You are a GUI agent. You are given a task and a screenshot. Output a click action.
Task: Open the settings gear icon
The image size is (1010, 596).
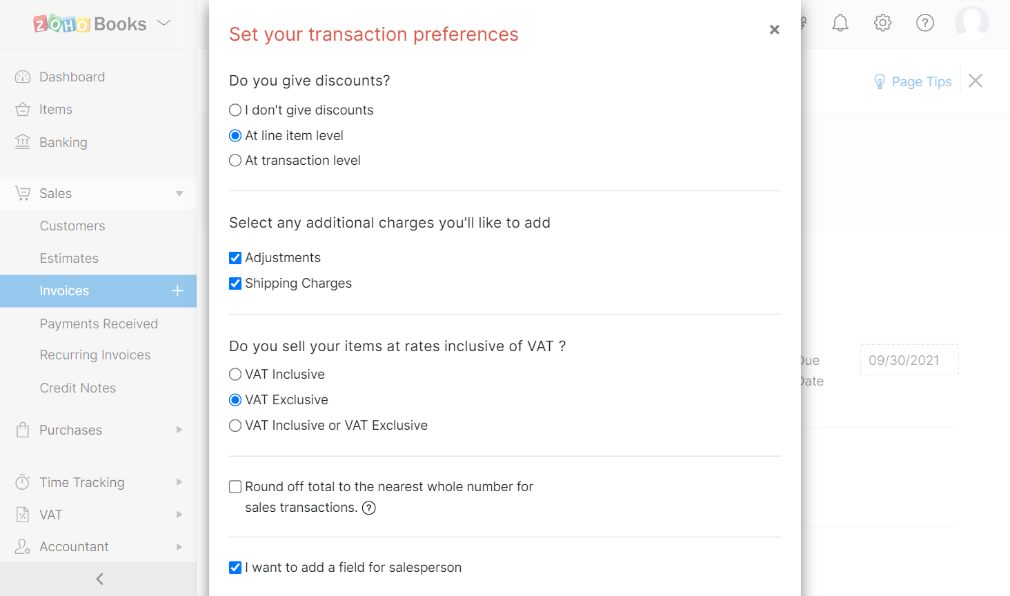pos(882,23)
